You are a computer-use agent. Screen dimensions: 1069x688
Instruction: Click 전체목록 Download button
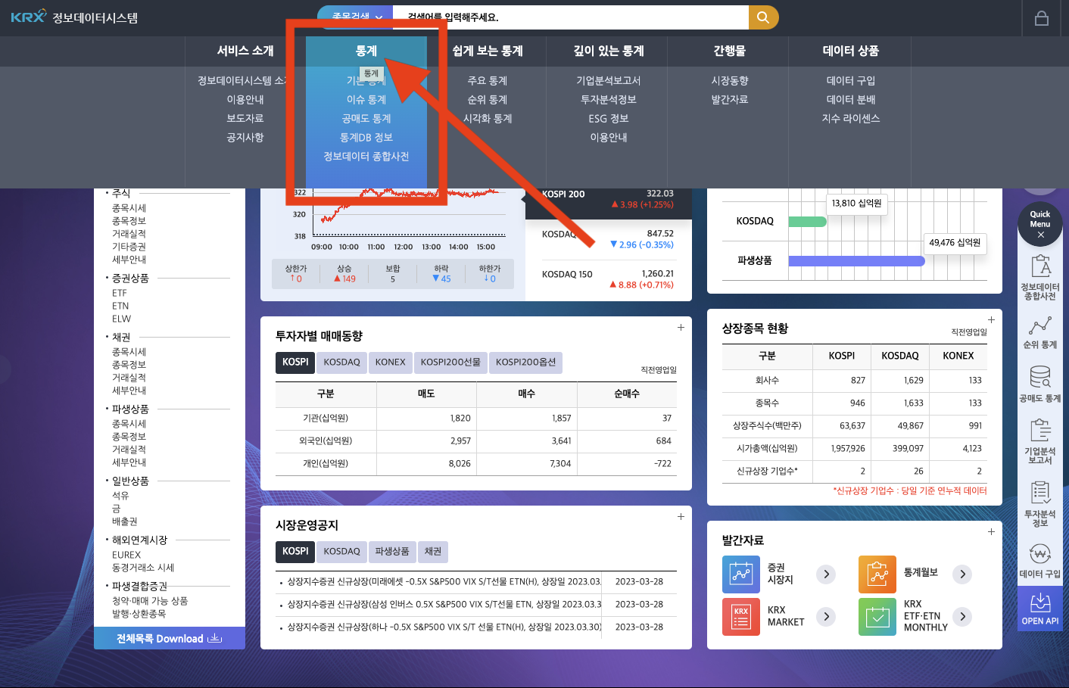tap(170, 639)
